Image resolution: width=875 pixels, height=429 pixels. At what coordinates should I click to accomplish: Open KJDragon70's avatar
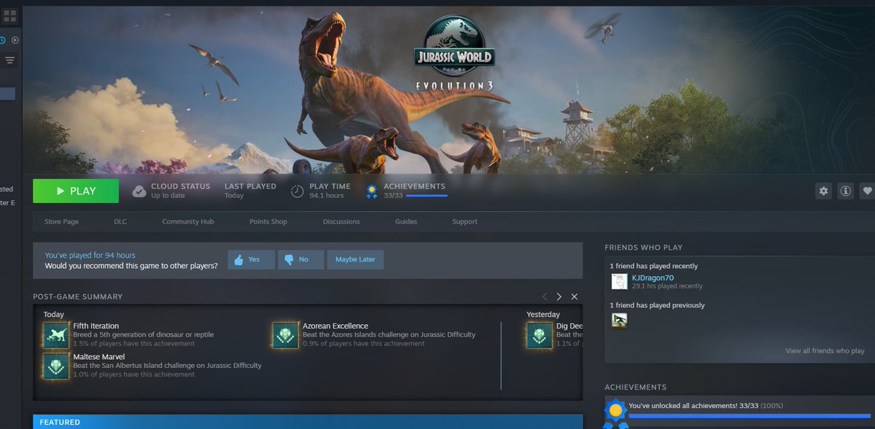[619, 282]
